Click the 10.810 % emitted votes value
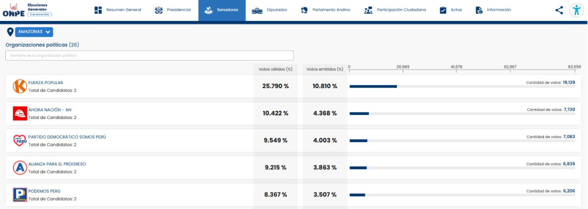This screenshot has height=209, width=588. coord(325,86)
